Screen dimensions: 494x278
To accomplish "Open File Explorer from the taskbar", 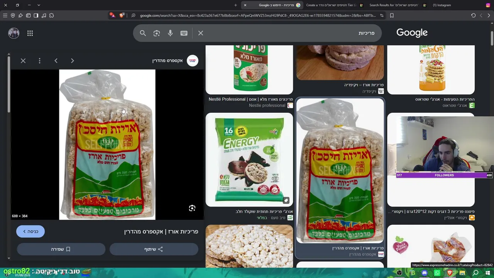I will (x=462, y=273).
